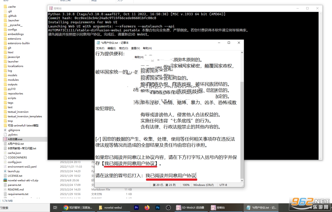Open Chrome 知识星球 taskbar item
Screen dimensions: 332x212
point(78,208)
